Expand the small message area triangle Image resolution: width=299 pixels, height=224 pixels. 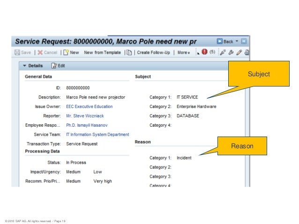coord(198,53)
